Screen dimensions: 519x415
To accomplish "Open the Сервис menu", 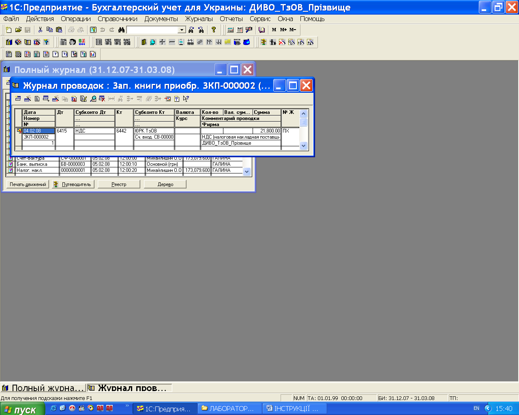I will tap(260, 19).
